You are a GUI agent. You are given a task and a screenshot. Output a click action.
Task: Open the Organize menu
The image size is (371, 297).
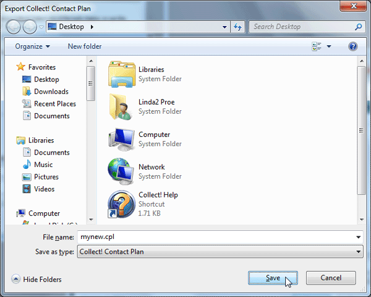click(x=32, y=46)
